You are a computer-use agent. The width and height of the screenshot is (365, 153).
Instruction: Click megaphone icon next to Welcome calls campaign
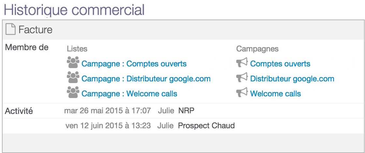click(242, 92)
